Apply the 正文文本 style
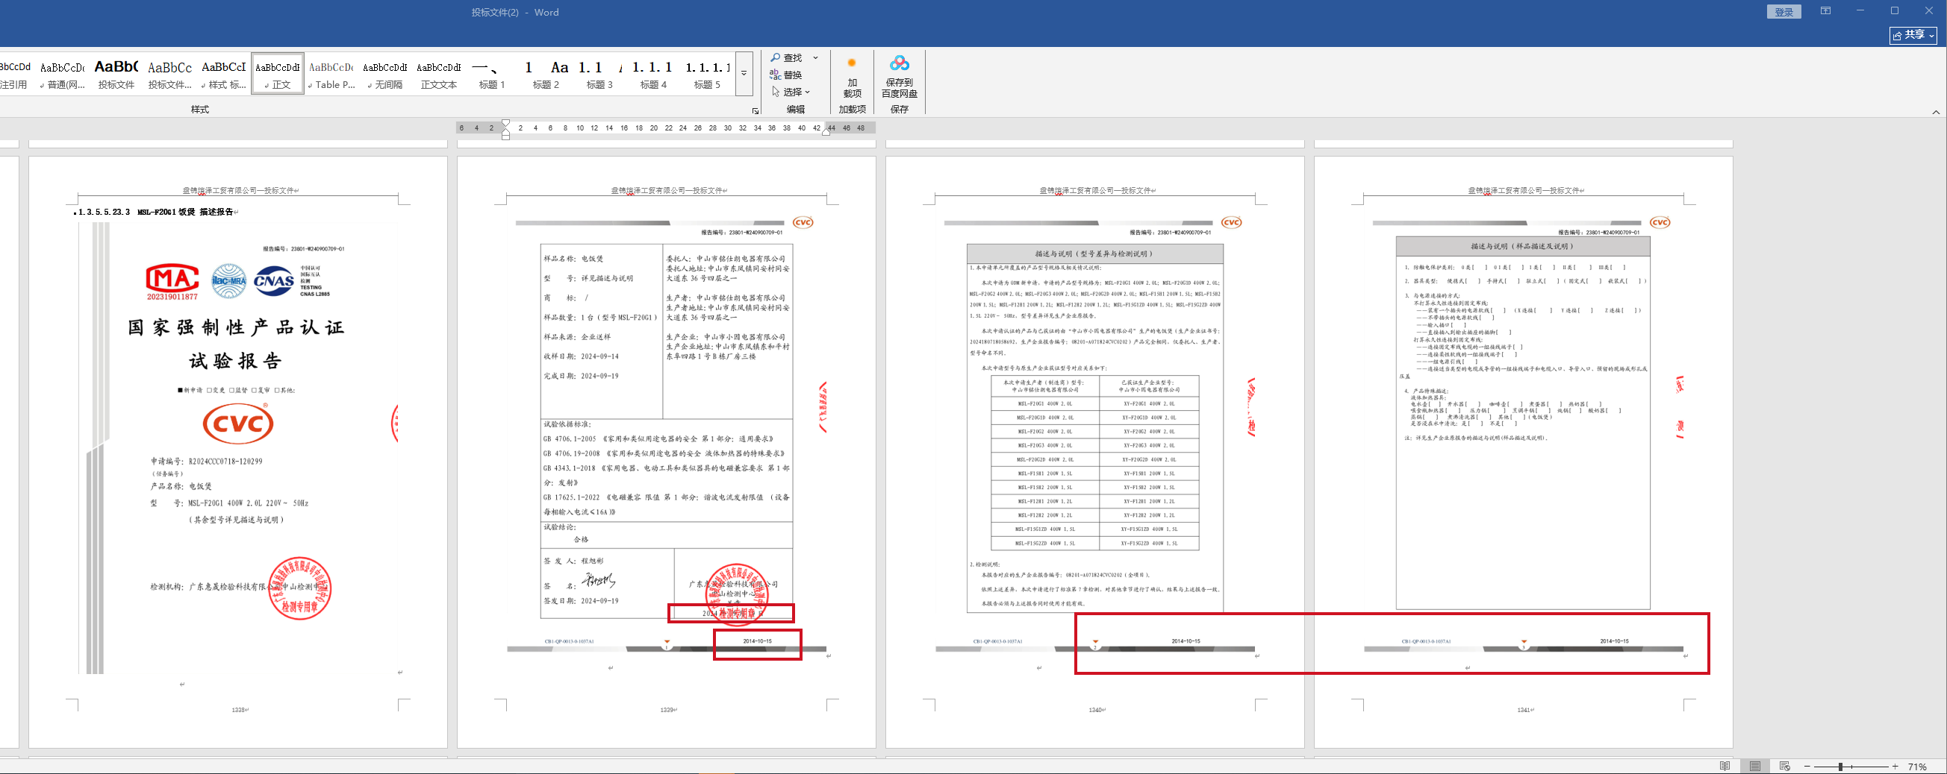The image size is (1947, 774). (x=438, y=74)
